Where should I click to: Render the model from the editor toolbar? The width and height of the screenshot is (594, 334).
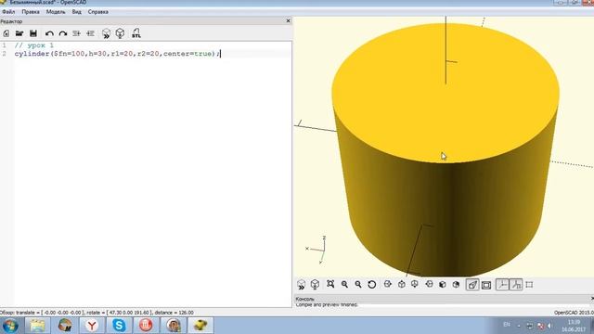(x=120, y=33)
